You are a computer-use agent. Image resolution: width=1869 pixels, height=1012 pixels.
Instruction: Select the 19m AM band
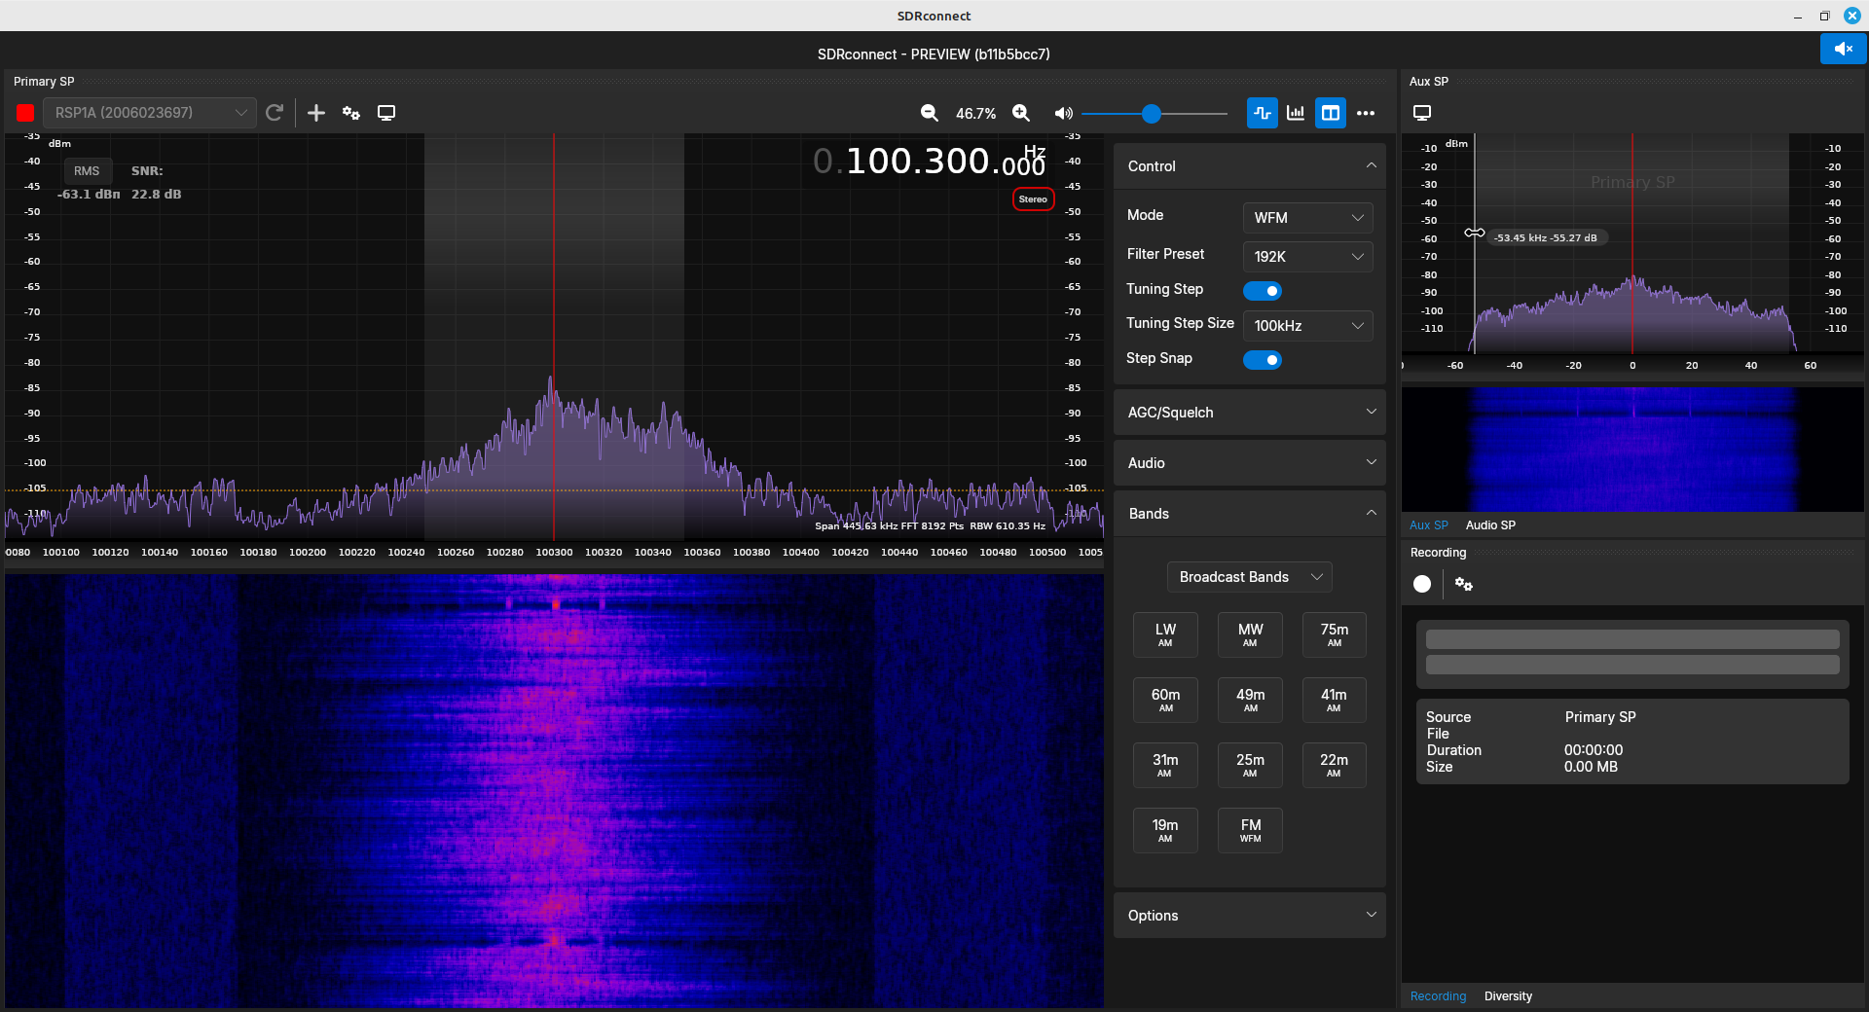1165,830
